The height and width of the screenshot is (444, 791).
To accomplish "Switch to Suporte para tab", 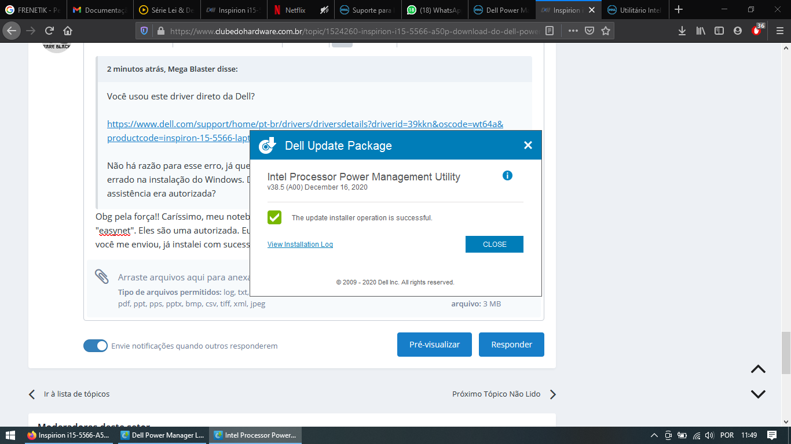I will tap(368, 10).
